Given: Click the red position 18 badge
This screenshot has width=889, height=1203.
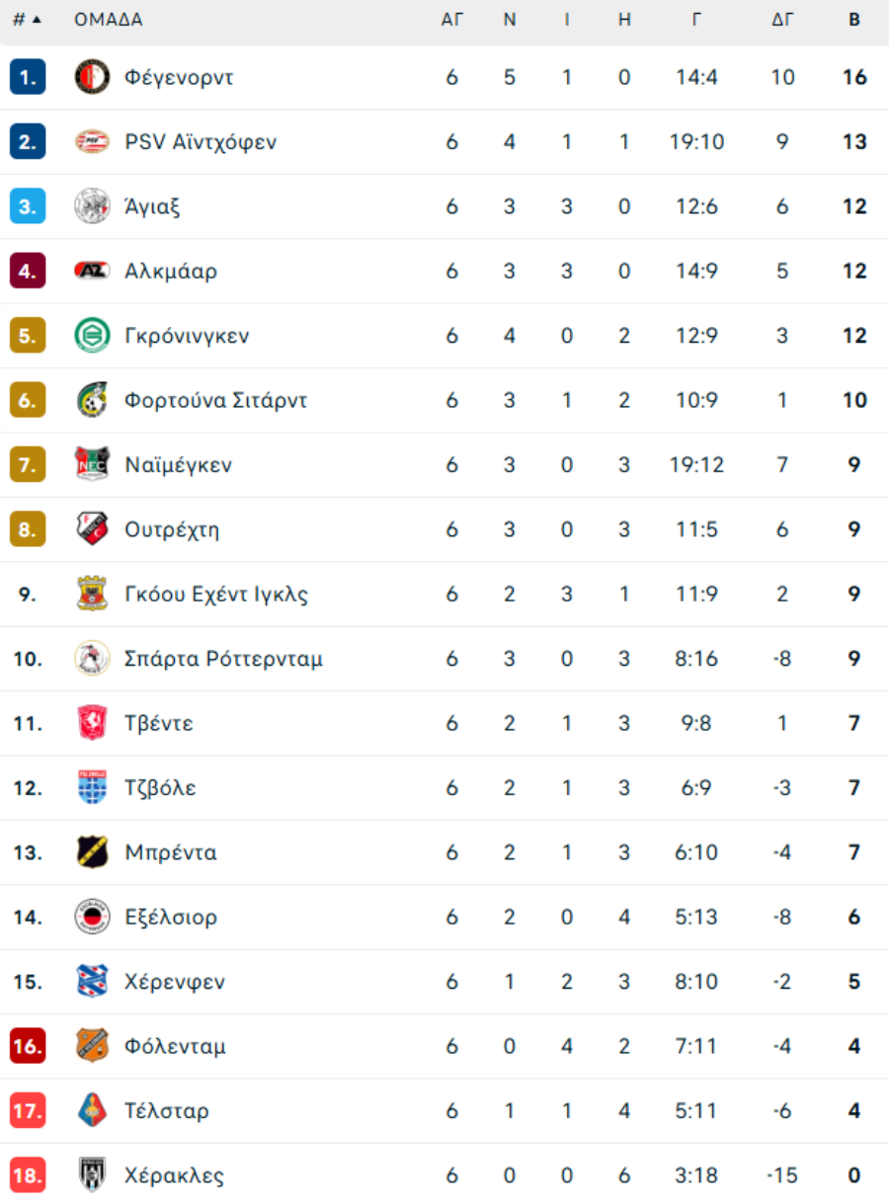Looking at the screenshot, I should [28, 1175].
